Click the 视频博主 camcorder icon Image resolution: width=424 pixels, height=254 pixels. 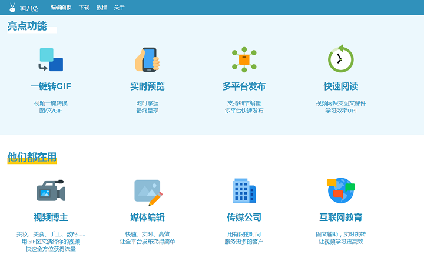pyautogui.click(x=51, y=191)
